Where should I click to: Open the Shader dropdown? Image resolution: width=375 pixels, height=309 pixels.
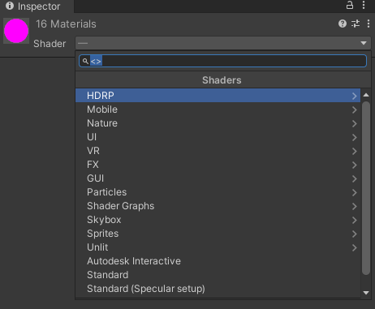point(223,43)
